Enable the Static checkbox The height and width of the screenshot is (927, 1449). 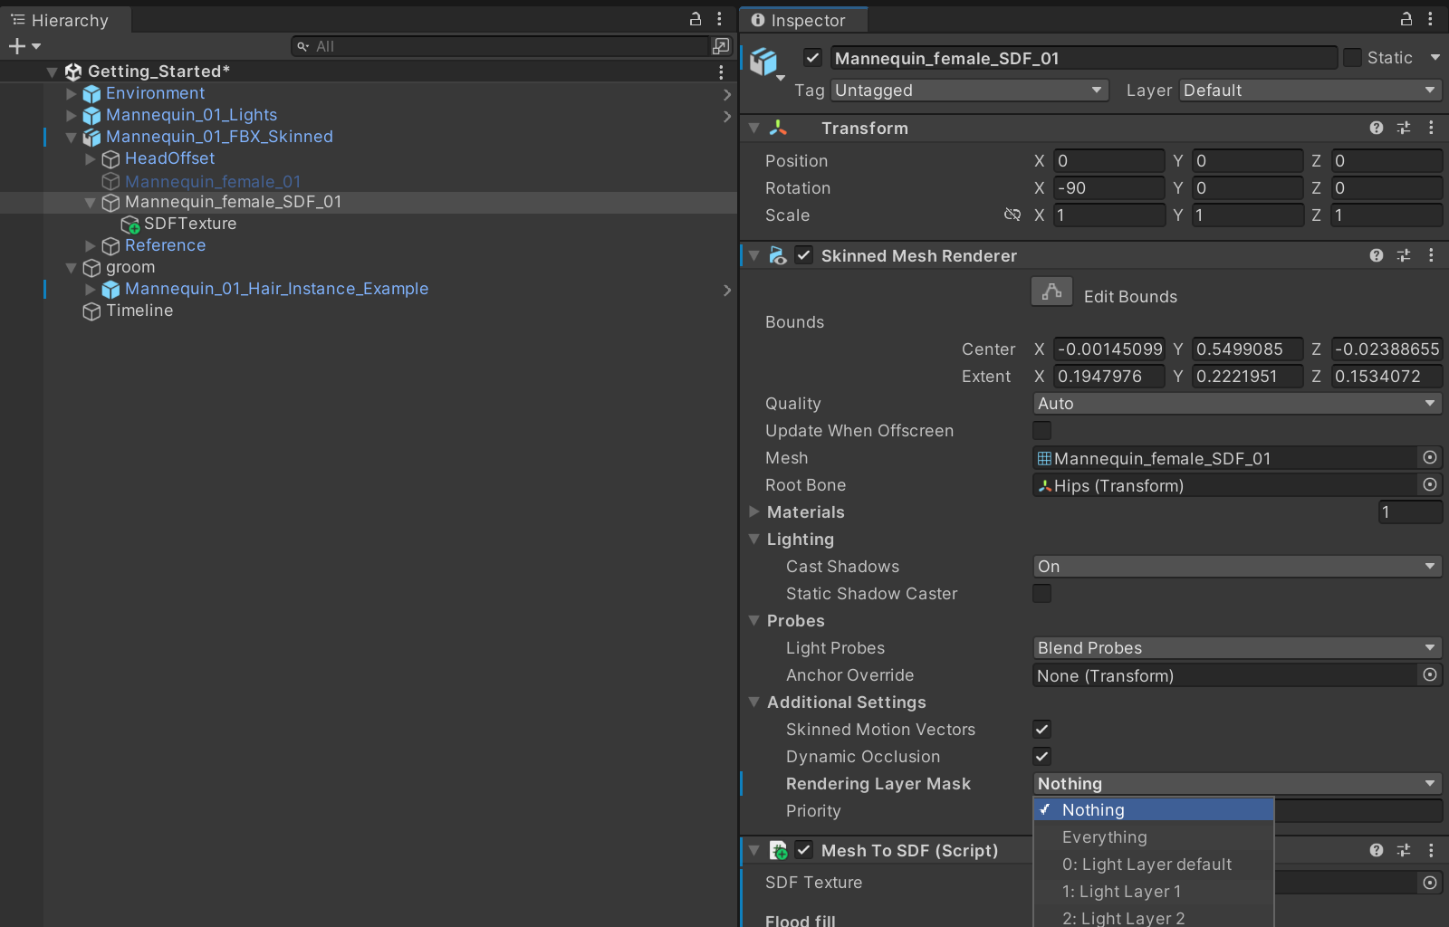(x=1352, y=58)
